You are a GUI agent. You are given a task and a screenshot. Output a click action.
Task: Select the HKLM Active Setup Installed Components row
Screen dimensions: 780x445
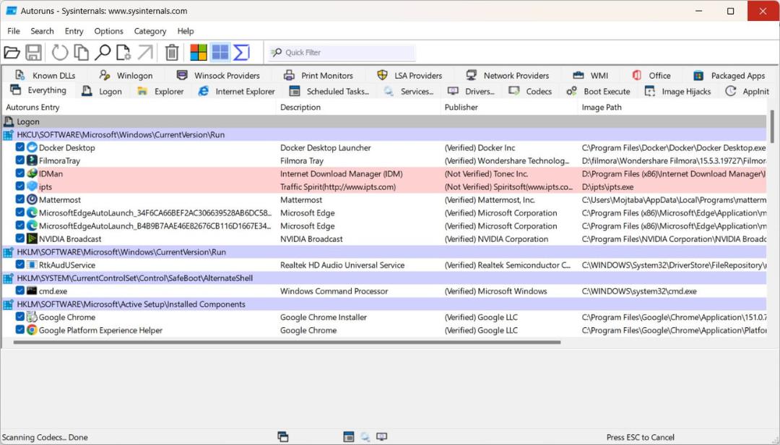point(384,303)
